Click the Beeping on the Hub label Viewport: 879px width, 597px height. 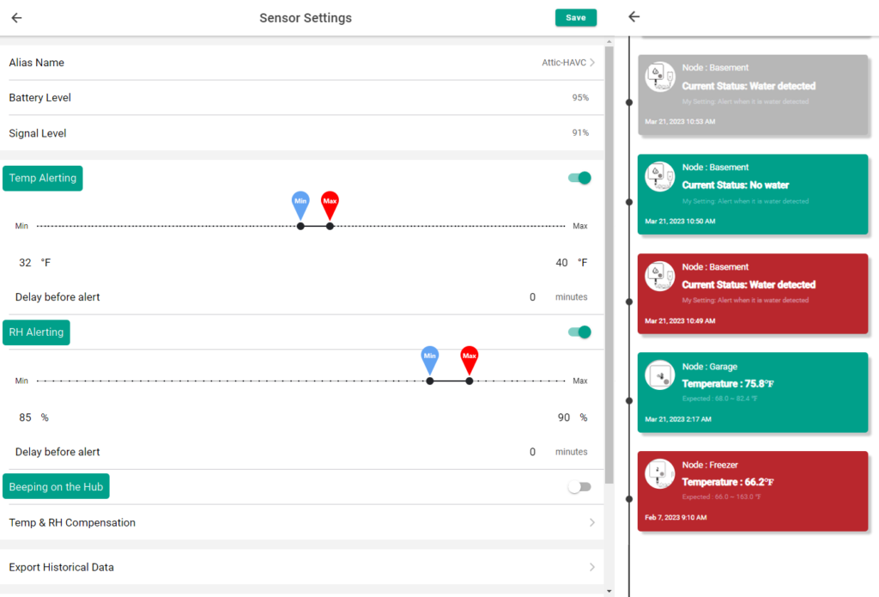pyautogui.click(x=56, y=486)
